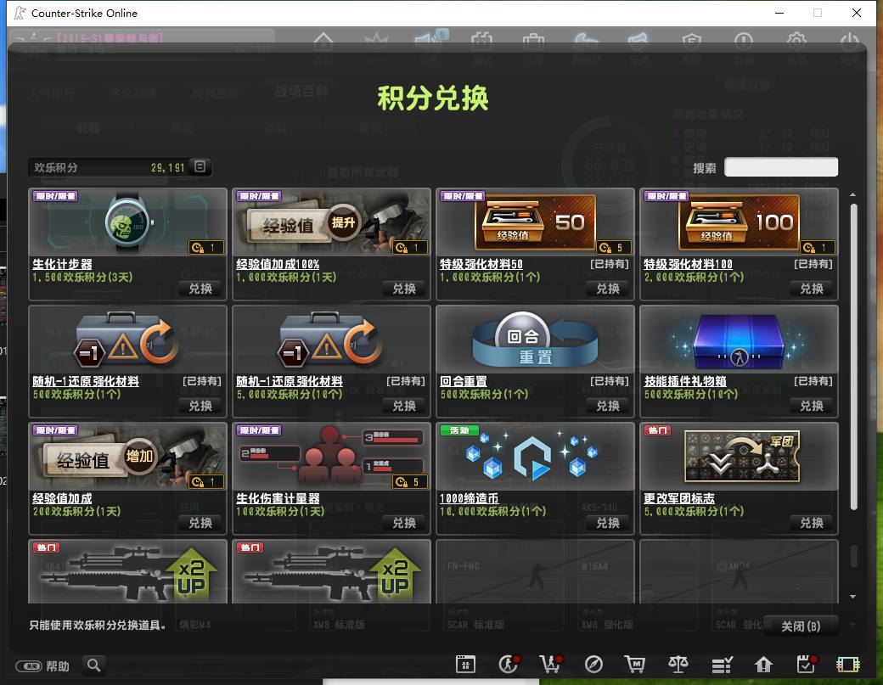Close the dialog with 关闭(B)

click(801, 626)
